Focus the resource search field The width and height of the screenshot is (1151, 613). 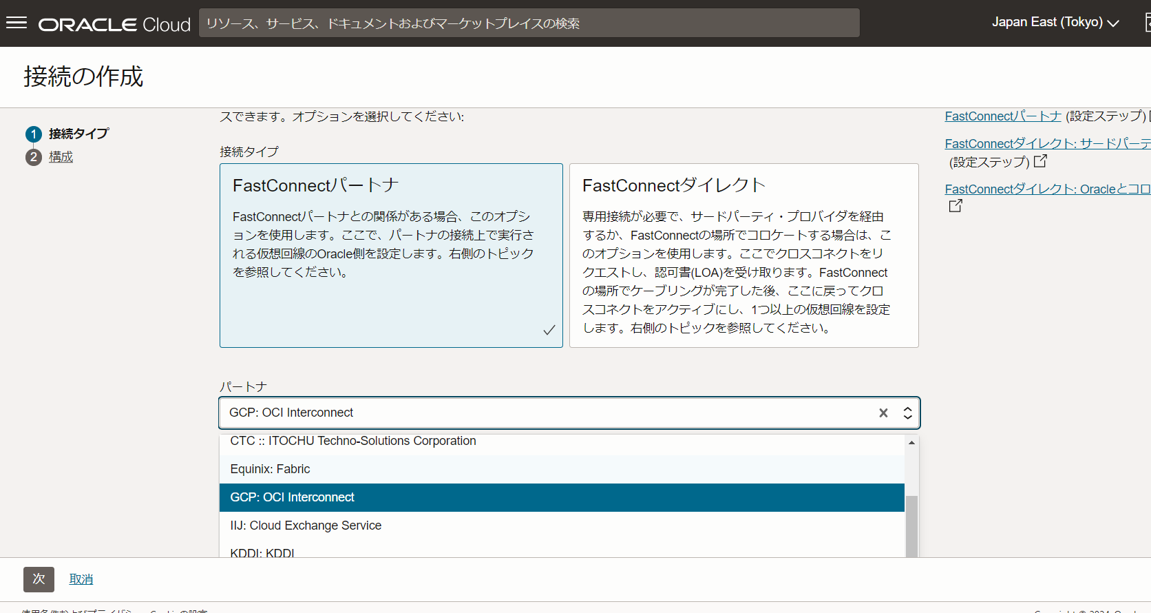[x=529, y=23]
